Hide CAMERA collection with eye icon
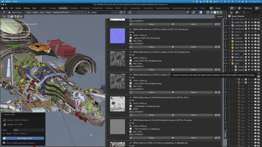The width and height of the screenshot is (262, 147). 252,26
